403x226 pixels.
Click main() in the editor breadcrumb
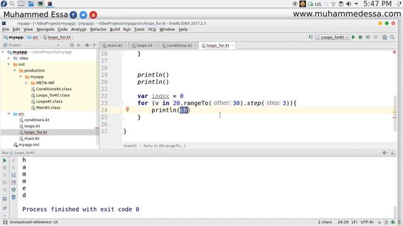coord(130,146)
